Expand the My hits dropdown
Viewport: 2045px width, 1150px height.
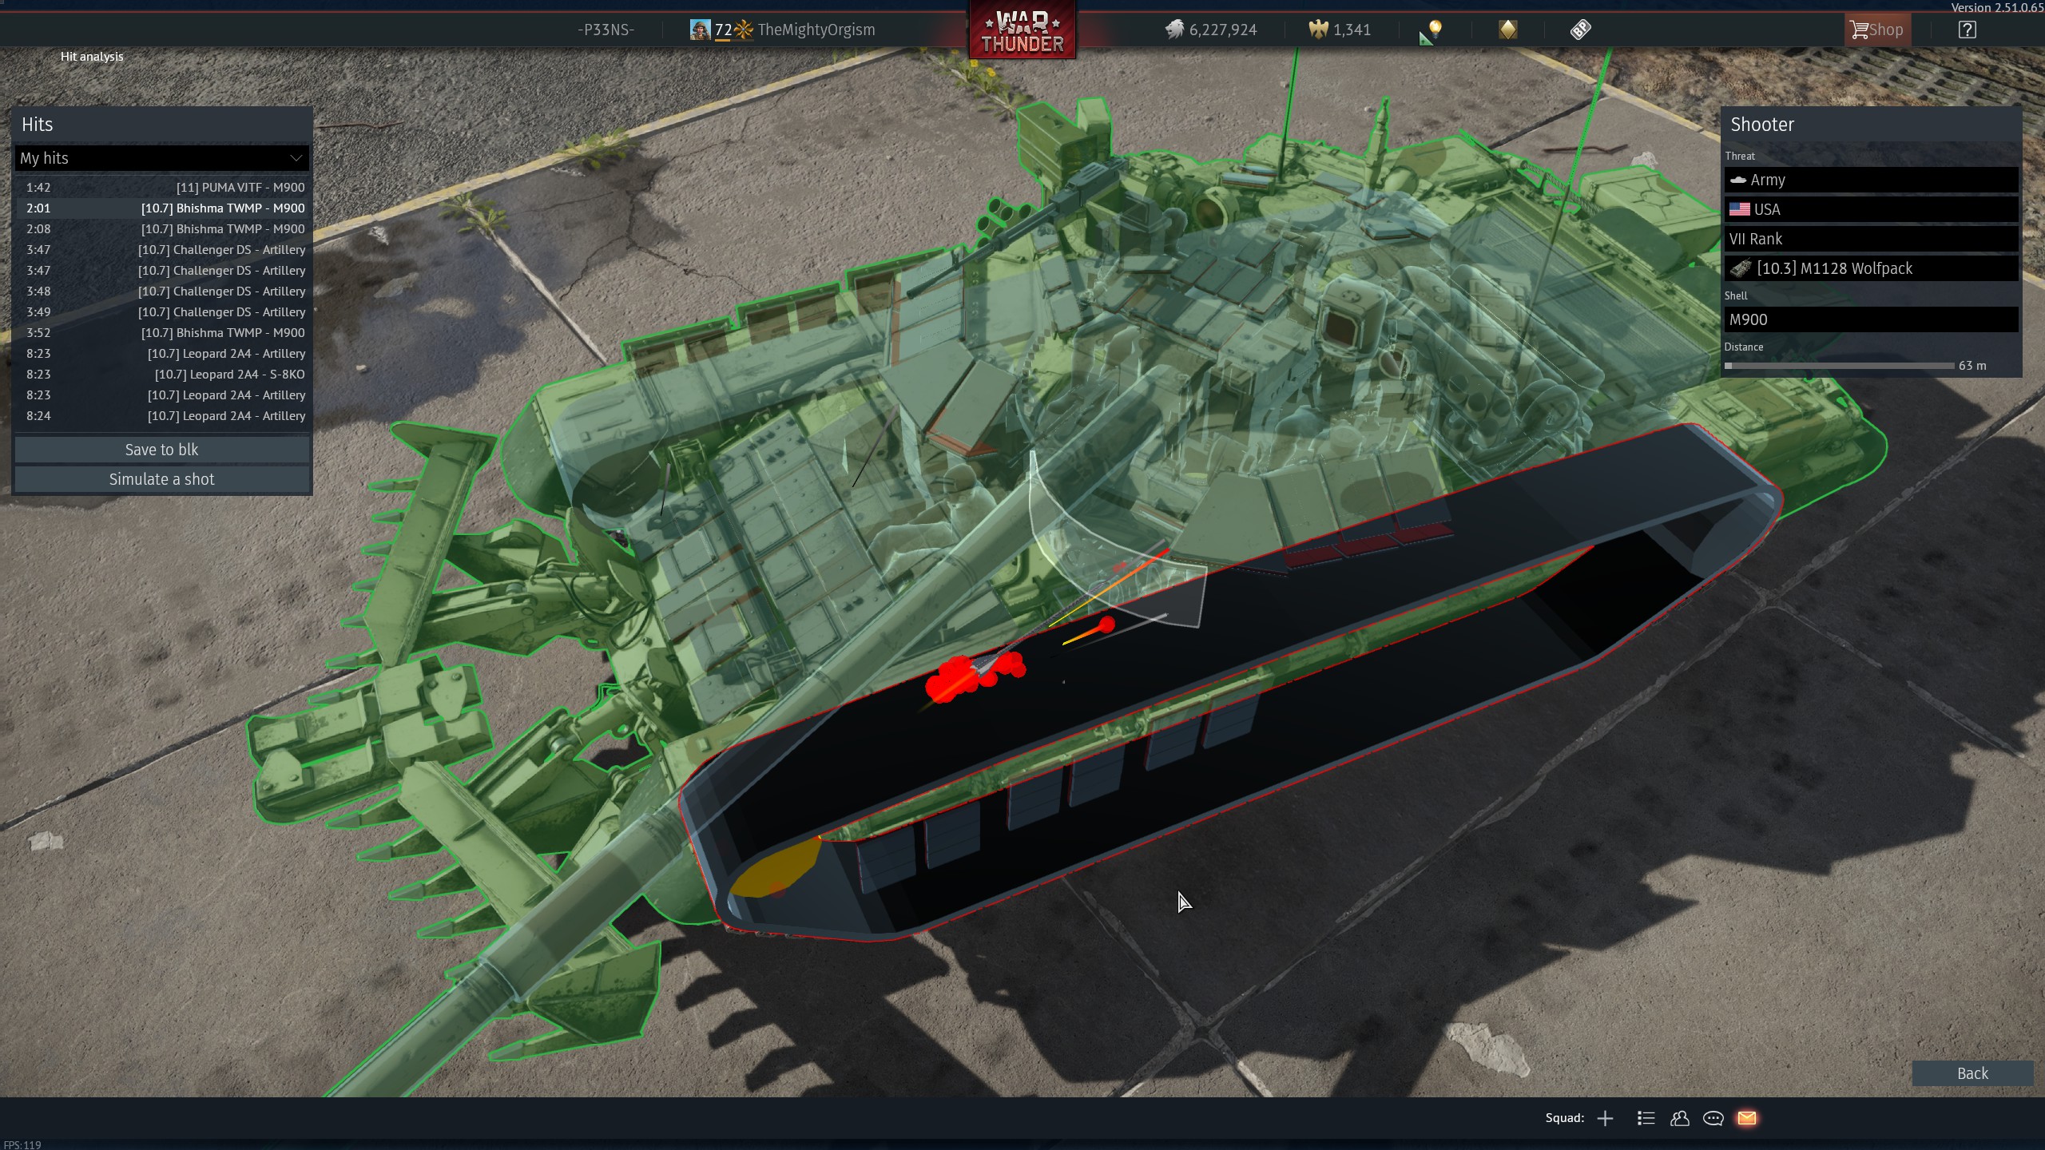161,158
